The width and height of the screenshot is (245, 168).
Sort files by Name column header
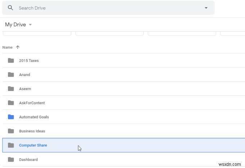[7, 47]
